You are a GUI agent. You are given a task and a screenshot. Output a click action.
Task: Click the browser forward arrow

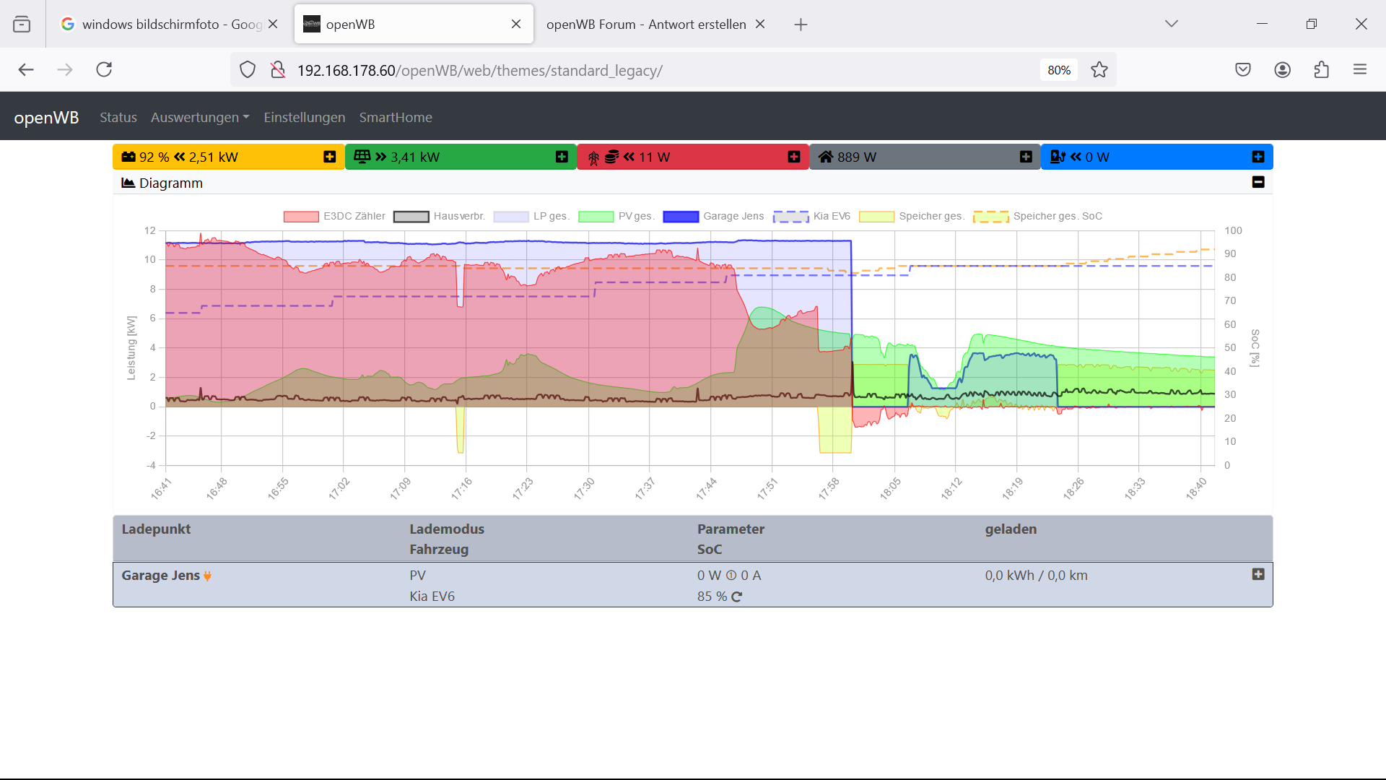coord(65,69)
